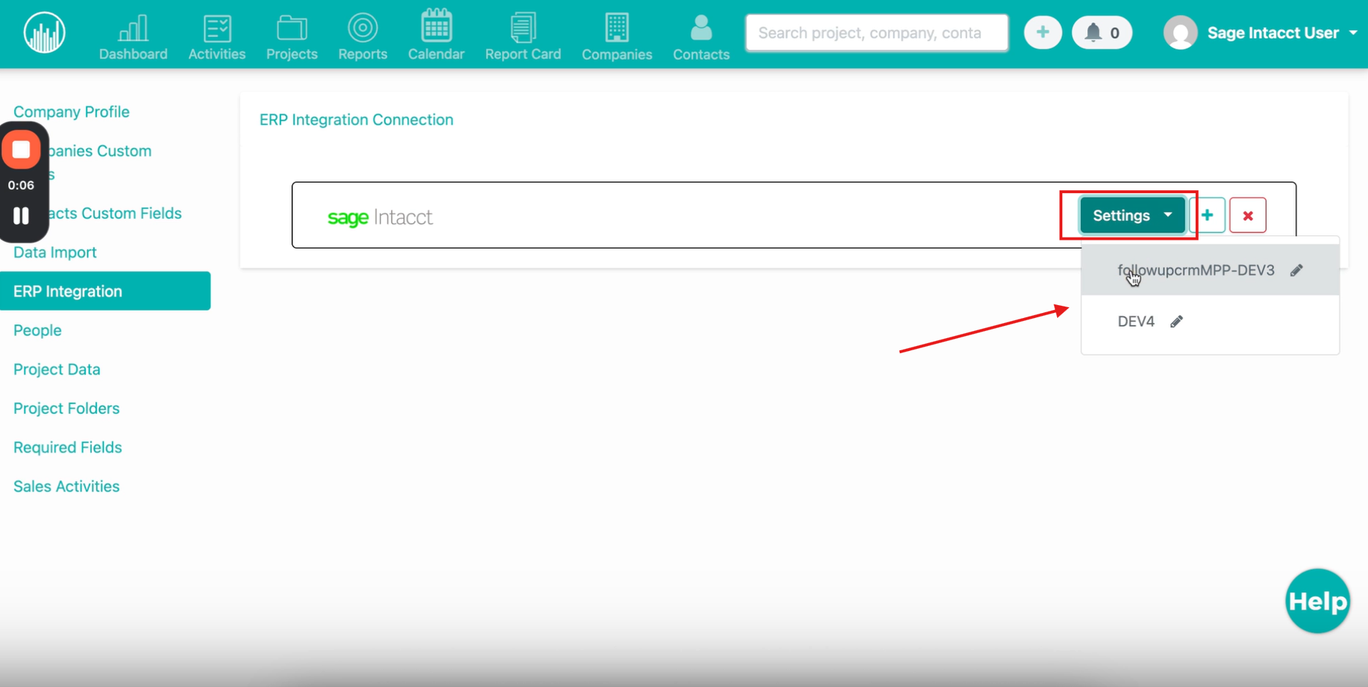Edit followupcrmMPP-DEV3 with pencil icon

click(1296, 271)
